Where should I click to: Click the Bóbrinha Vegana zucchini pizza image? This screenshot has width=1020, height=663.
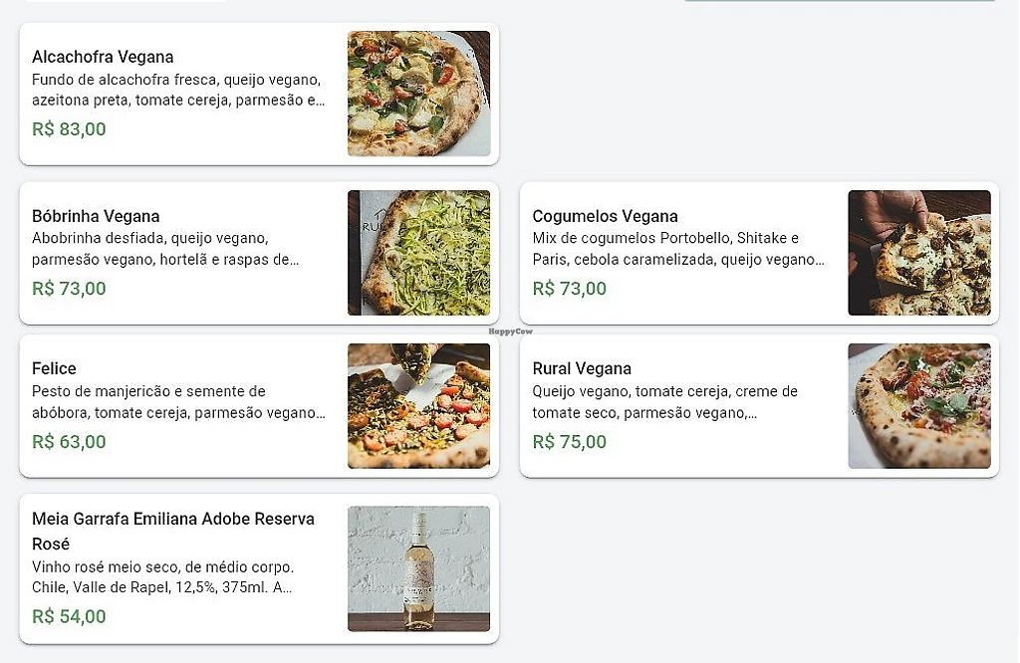coord(418,253)
